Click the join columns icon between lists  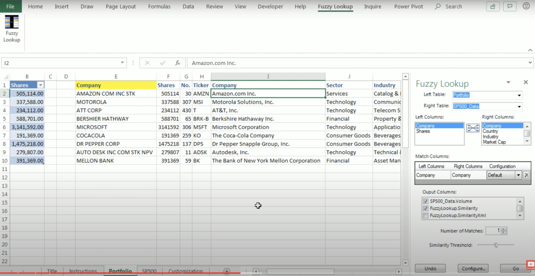point(473,128)
